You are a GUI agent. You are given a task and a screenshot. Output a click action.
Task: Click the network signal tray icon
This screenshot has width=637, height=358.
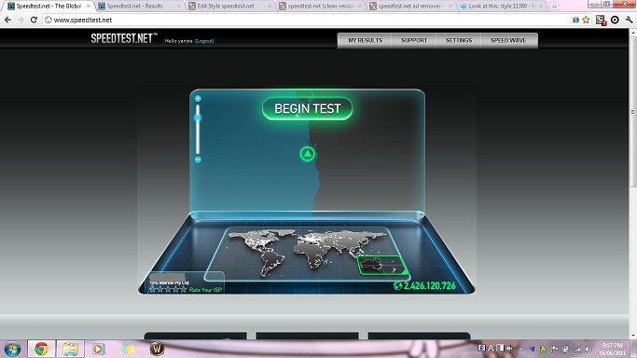point(577,349)
